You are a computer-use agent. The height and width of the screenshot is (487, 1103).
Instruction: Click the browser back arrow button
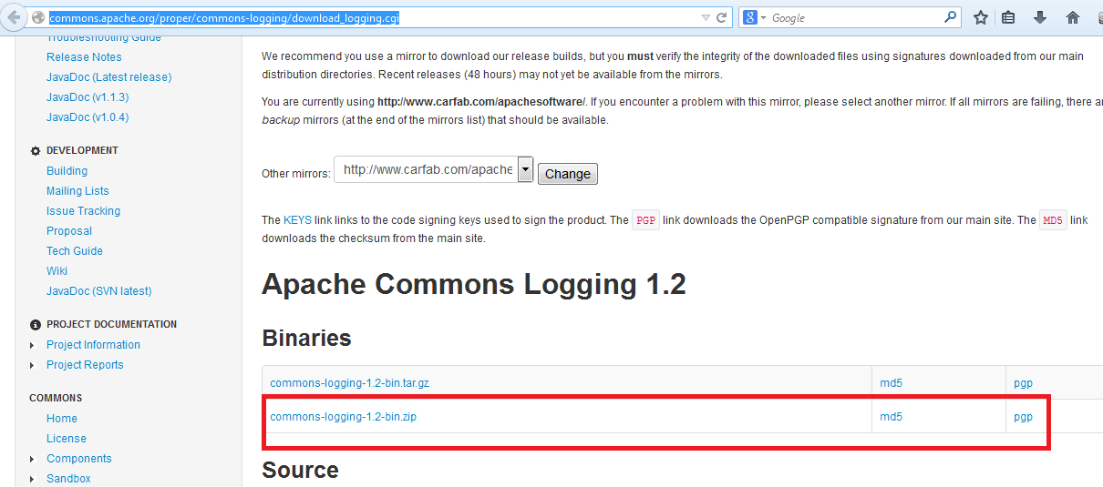(15, 16)
